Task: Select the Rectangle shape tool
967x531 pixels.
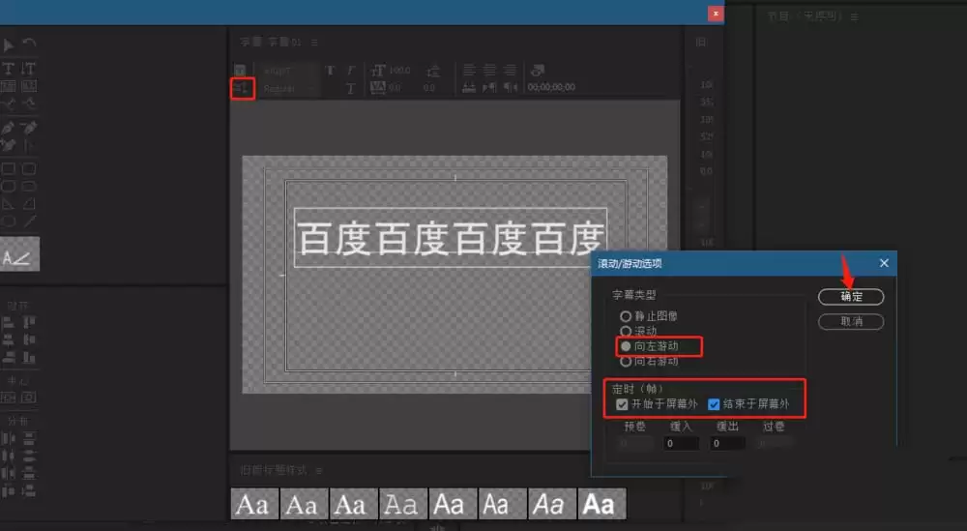Action: point(9,169)
